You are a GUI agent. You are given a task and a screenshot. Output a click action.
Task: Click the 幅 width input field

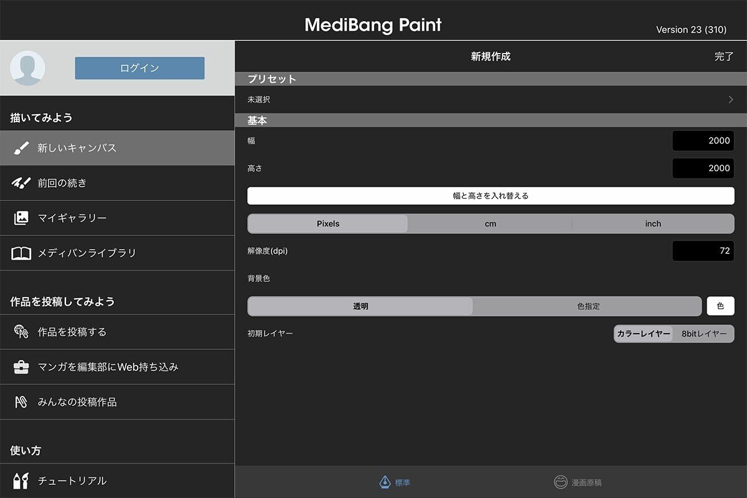(x=703, y=141)
